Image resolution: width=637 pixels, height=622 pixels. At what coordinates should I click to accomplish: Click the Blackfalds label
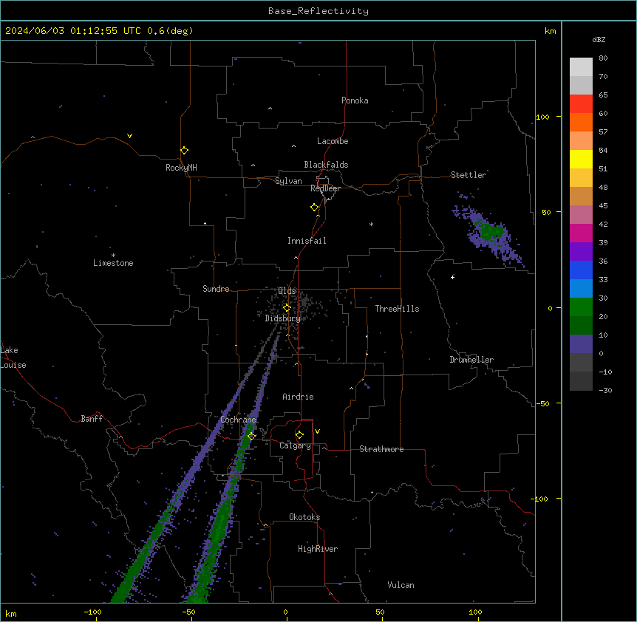326,165
